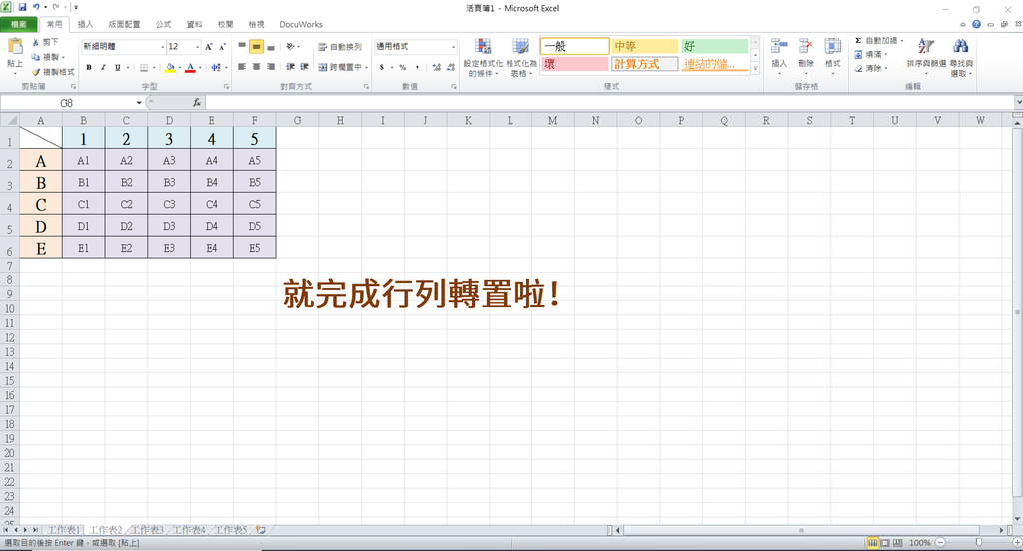1023x551 pixels.
Task: Open the font color dropdown arrow
Action: (x=200, y=67)
